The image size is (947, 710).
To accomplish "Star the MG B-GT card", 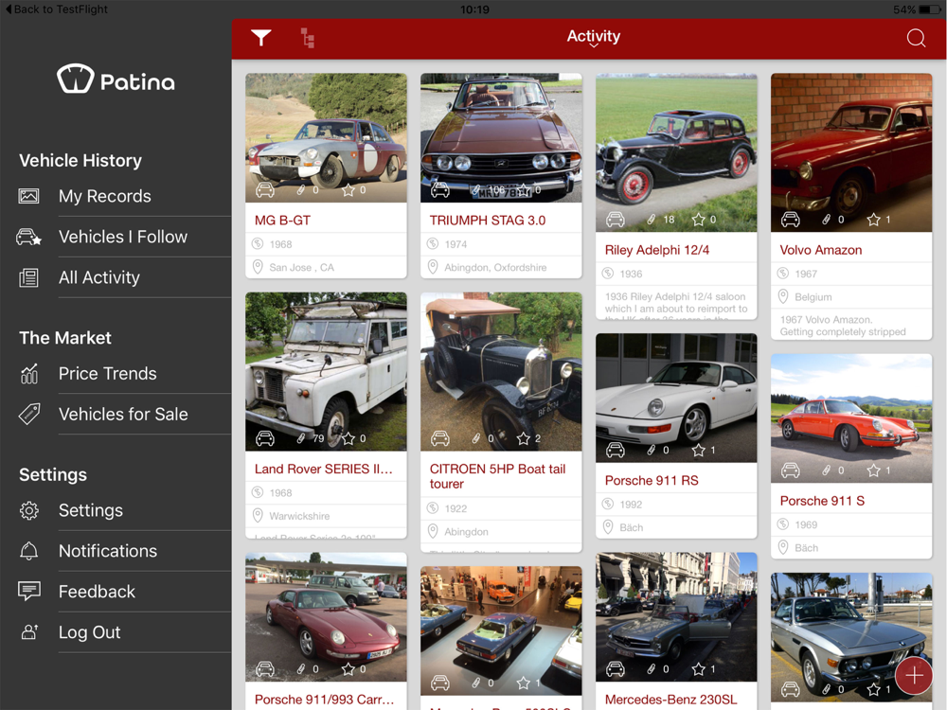I will point(348,190).
